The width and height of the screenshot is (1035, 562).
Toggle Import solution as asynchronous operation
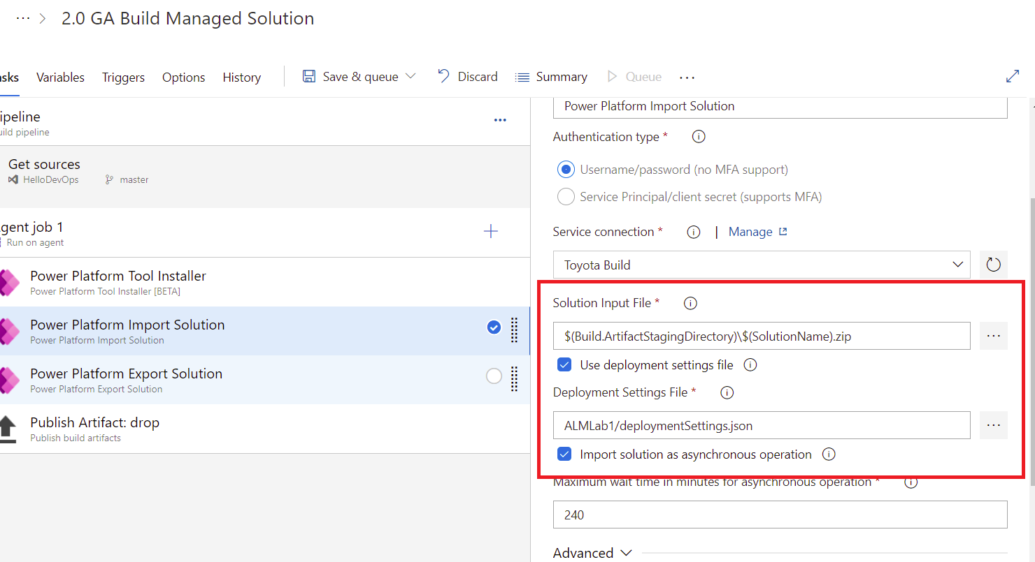[x=564, y=454]
